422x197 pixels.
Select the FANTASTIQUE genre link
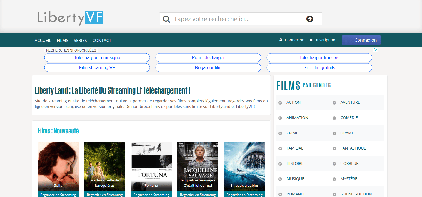[353, 148]
